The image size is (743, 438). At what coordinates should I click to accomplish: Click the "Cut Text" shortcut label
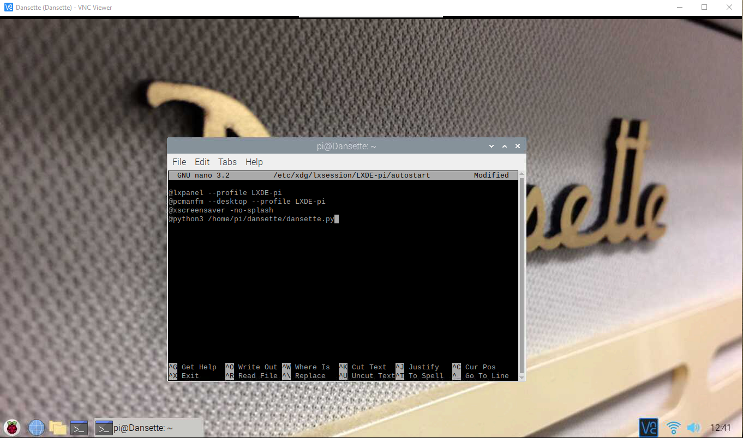[x=369, y=367]
